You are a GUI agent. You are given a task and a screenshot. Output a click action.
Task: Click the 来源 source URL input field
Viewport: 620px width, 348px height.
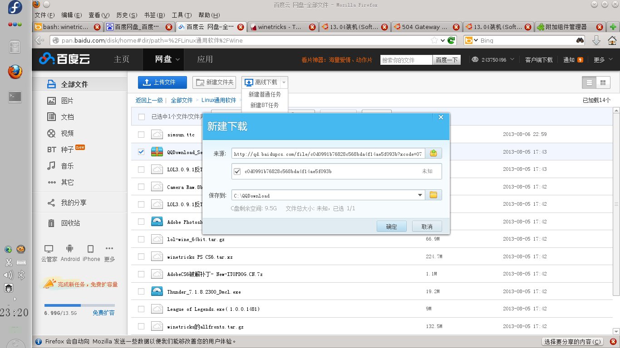328,154
